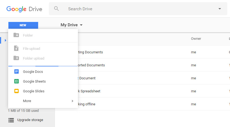Expand More submenu chevron arrow
Image resolution: width=230 pixels, height=127 pixels.
(x=72, y=101)
